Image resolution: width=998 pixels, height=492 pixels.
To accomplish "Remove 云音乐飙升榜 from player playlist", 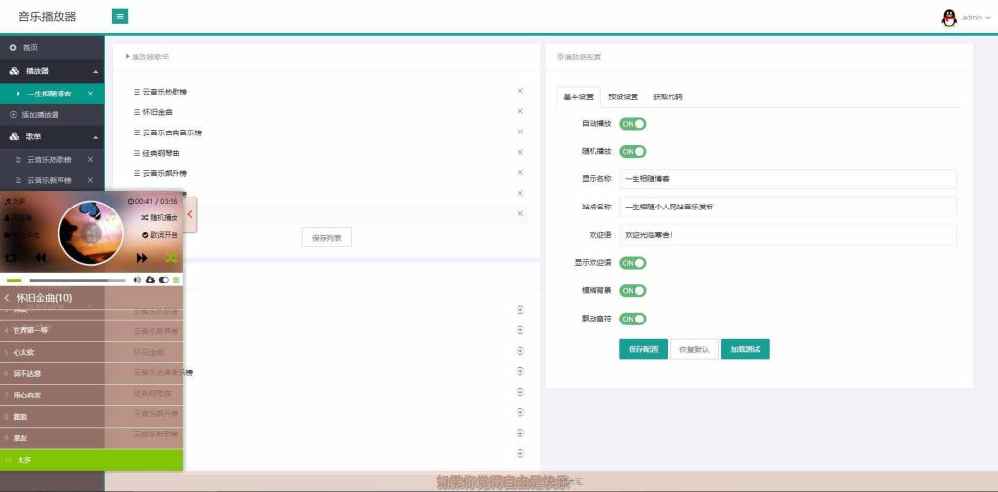I will (x=520, y=172).
